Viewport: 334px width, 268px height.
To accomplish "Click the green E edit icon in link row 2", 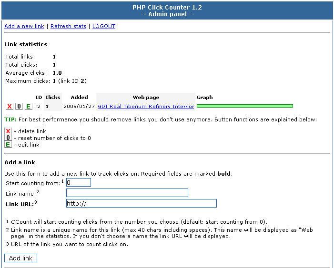I will [28, 106].
